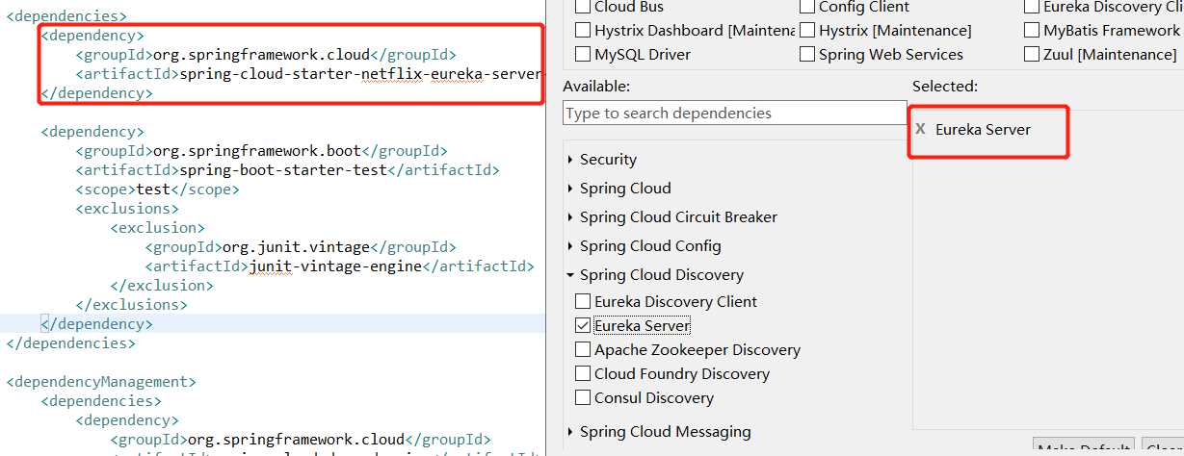Tick the Zuul [Maintenance] checkbox
Viewport: 1184px width, 456px height.
click(x=1032, y=55)
